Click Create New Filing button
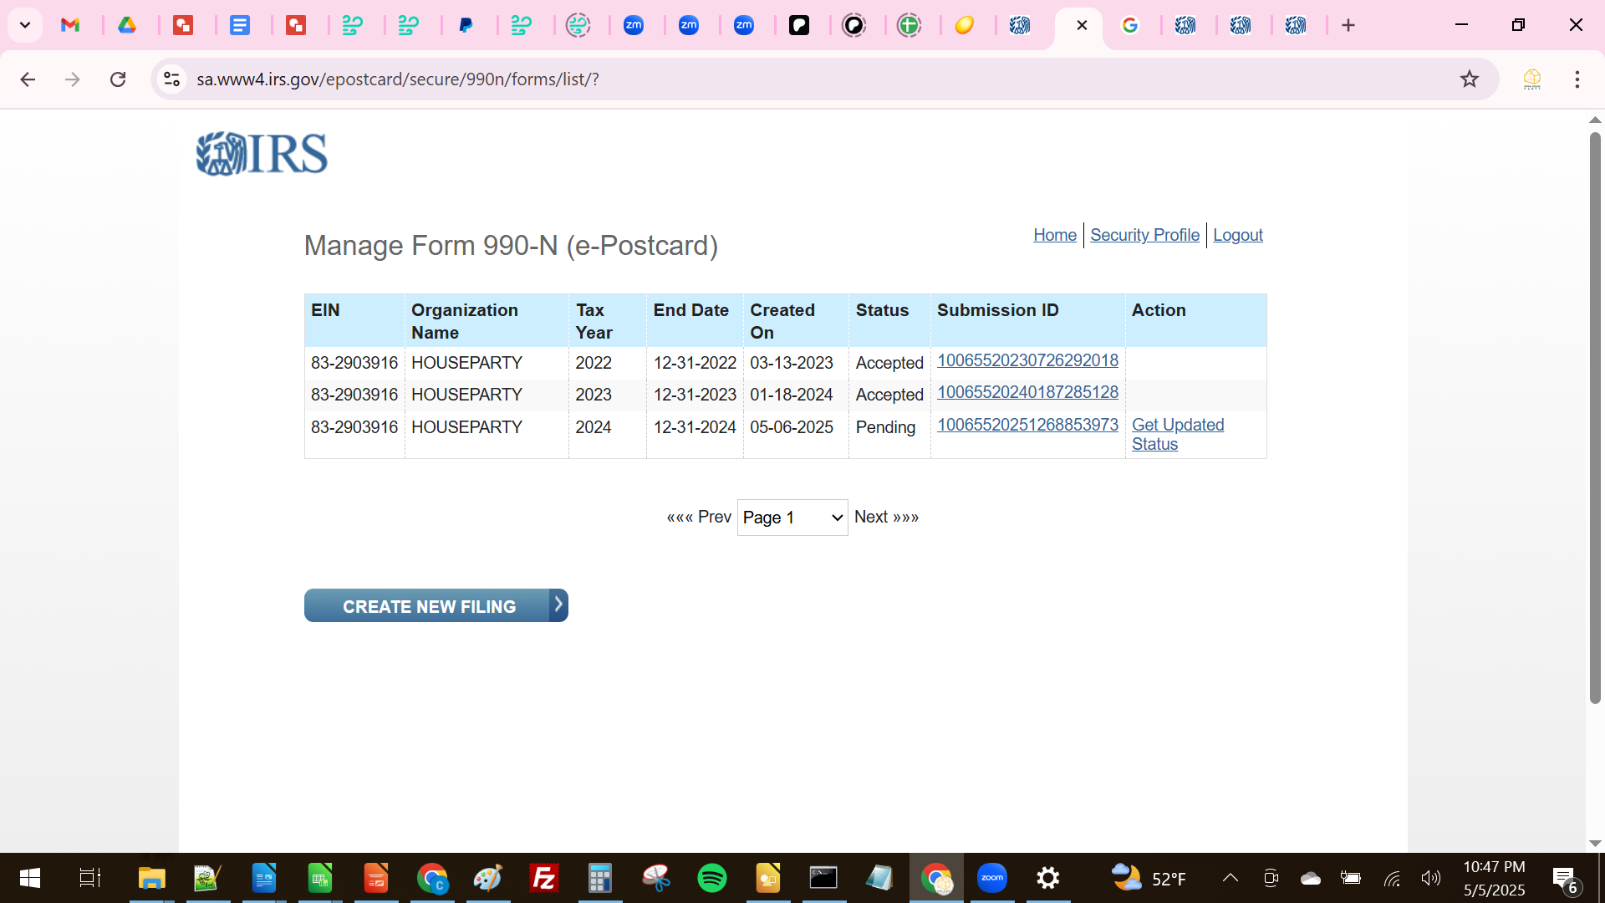The image size is (1605, 903). [x=436, y=606]
